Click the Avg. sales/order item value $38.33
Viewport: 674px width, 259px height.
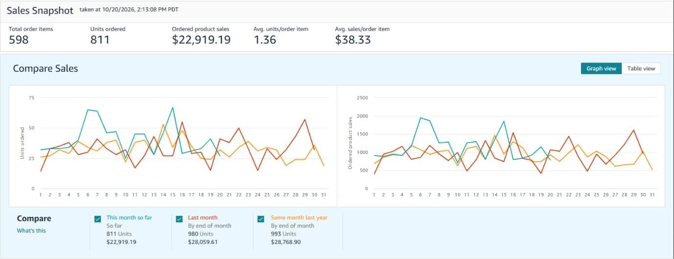coord(353,40)
